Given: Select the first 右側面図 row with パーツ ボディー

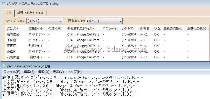Looking at the screenshot, I should point(107,34).
